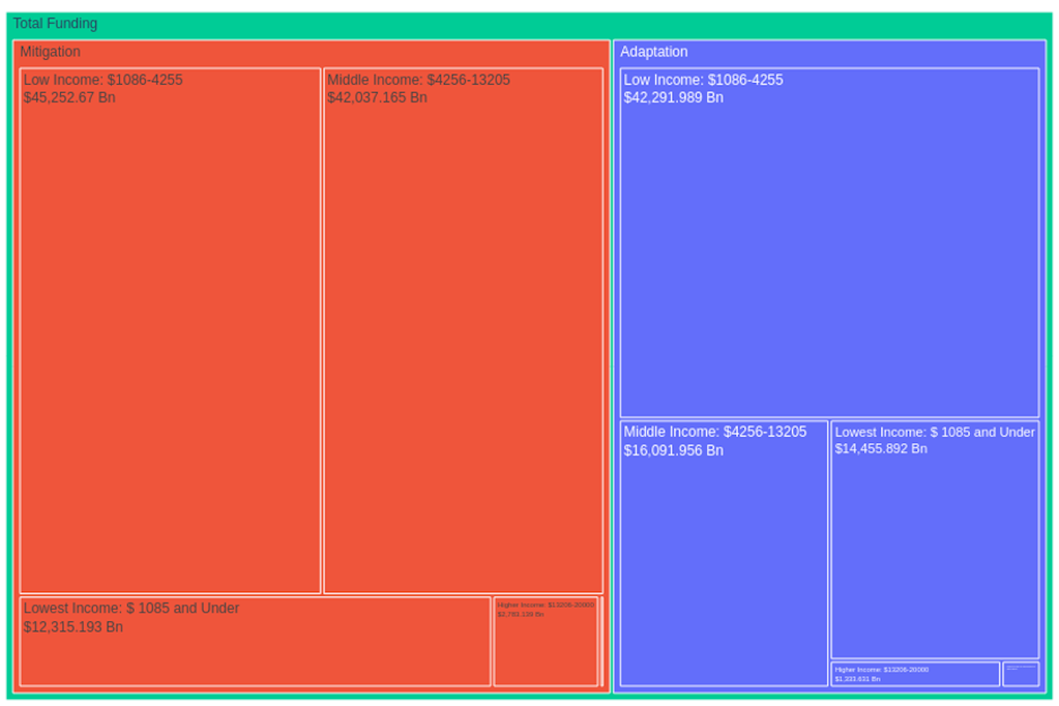Select the tiny unlabeled tile in Adaptation
Viewport: 1059px width, 706px height.
pos(1021,674)
